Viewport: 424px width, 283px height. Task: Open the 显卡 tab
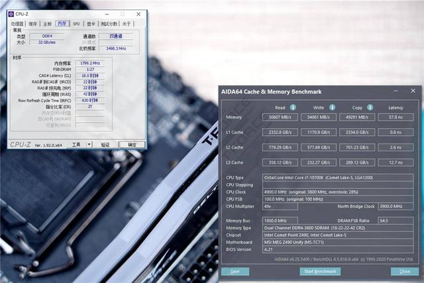click(91, 24)
